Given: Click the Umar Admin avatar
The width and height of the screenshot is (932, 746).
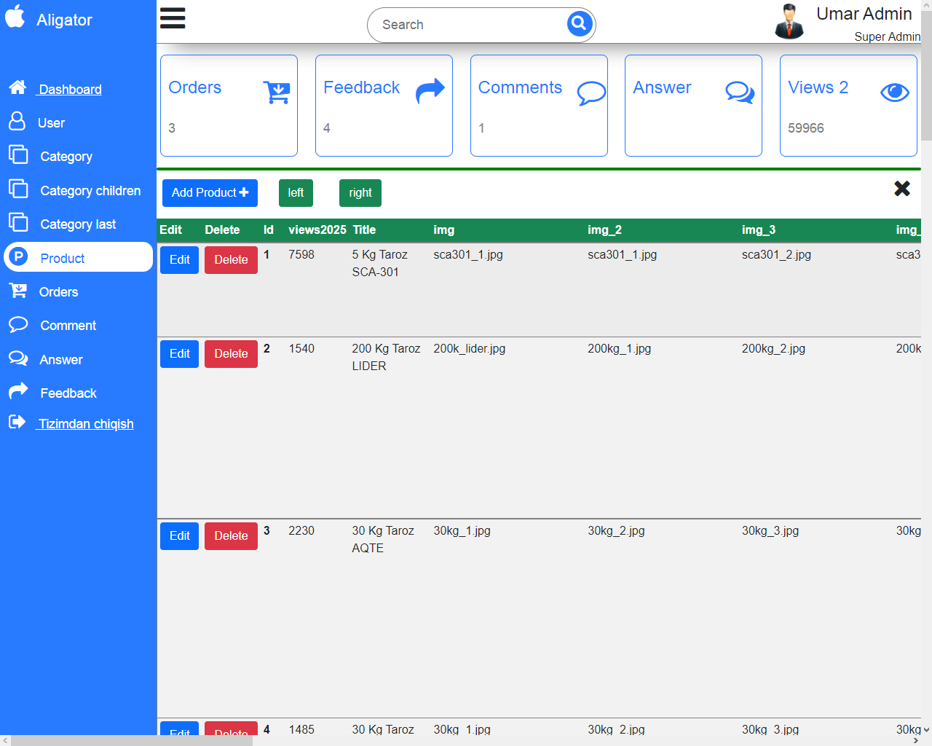Looking at the screenshot, I should pos(789,22).
